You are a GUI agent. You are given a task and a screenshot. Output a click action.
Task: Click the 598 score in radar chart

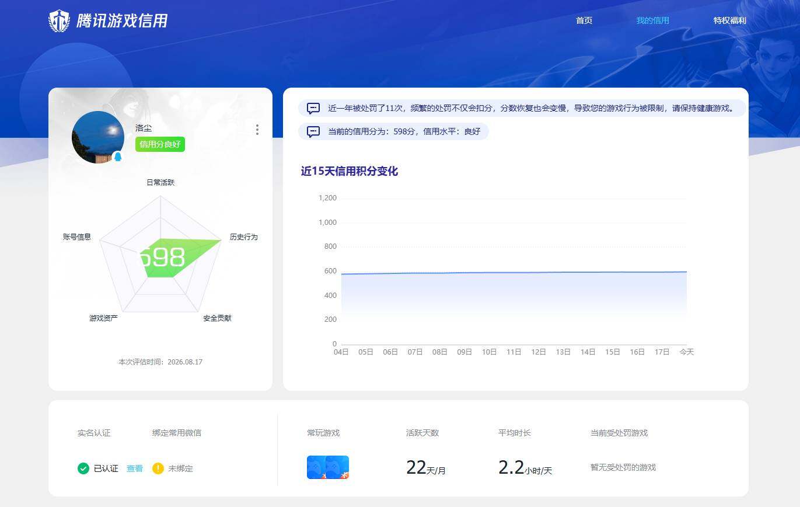[x=162, y=258]
